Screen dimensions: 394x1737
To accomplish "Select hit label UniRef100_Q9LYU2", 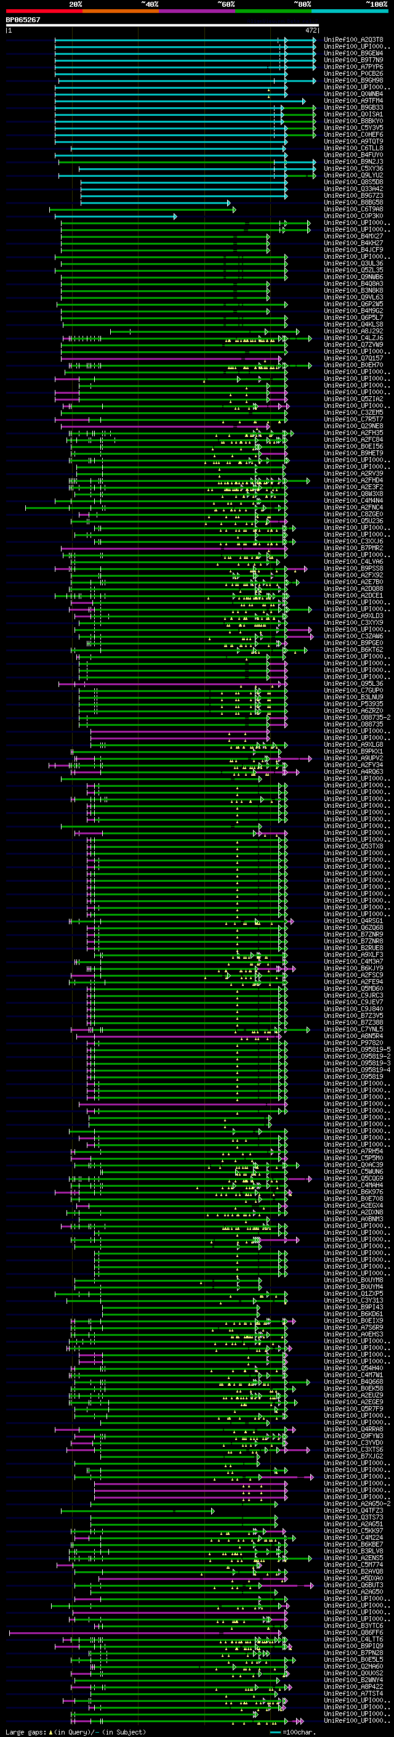I will tap(353, 176).
